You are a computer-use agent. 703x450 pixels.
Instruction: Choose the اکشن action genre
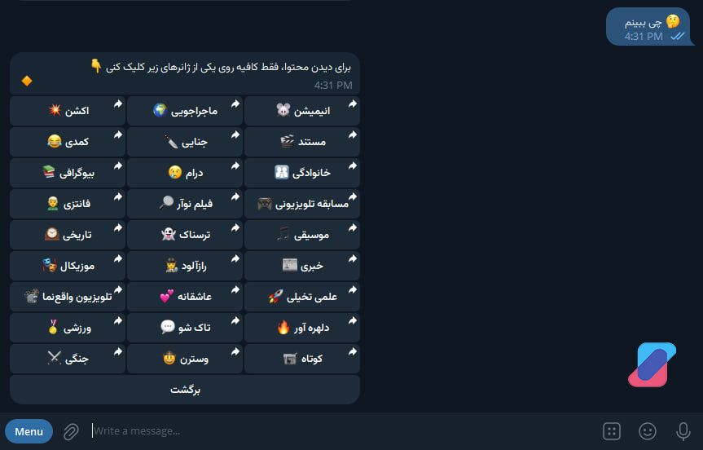click(x=68, y=111)
